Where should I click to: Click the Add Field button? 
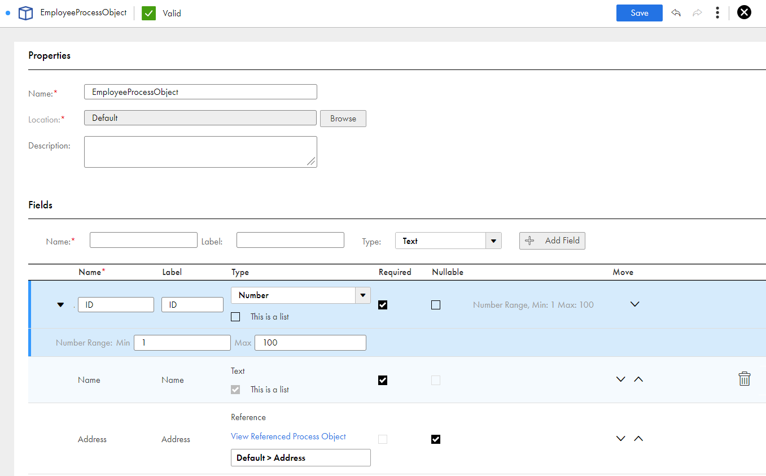tap(552, 241)
